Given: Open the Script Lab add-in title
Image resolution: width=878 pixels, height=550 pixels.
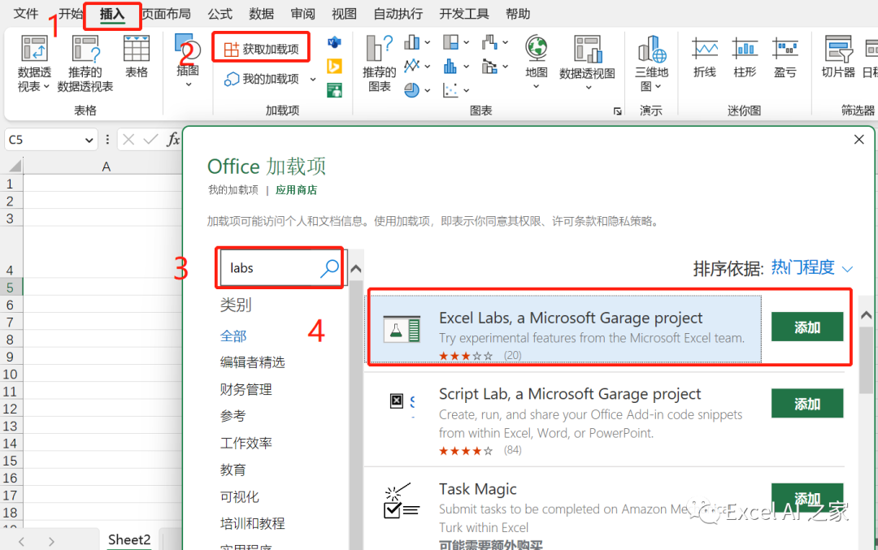Looking at the screenshot, I should tap(569, 394).
